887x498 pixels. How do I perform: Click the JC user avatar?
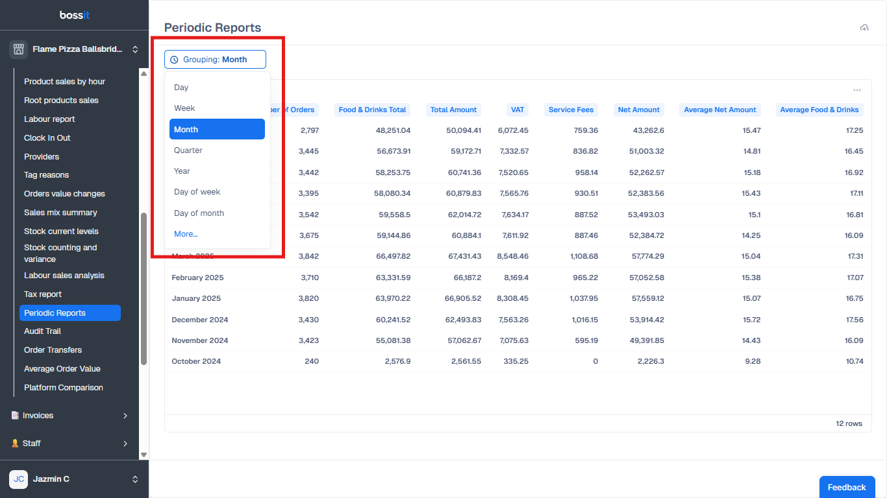(18, 479)
